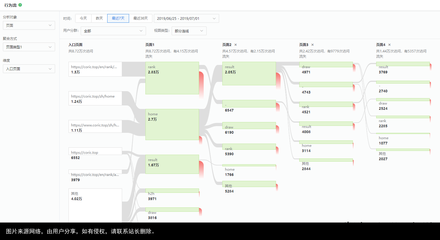
Task: Open the 用户分群 dropdown showing 全部
Action: click(x=113, y=31)
